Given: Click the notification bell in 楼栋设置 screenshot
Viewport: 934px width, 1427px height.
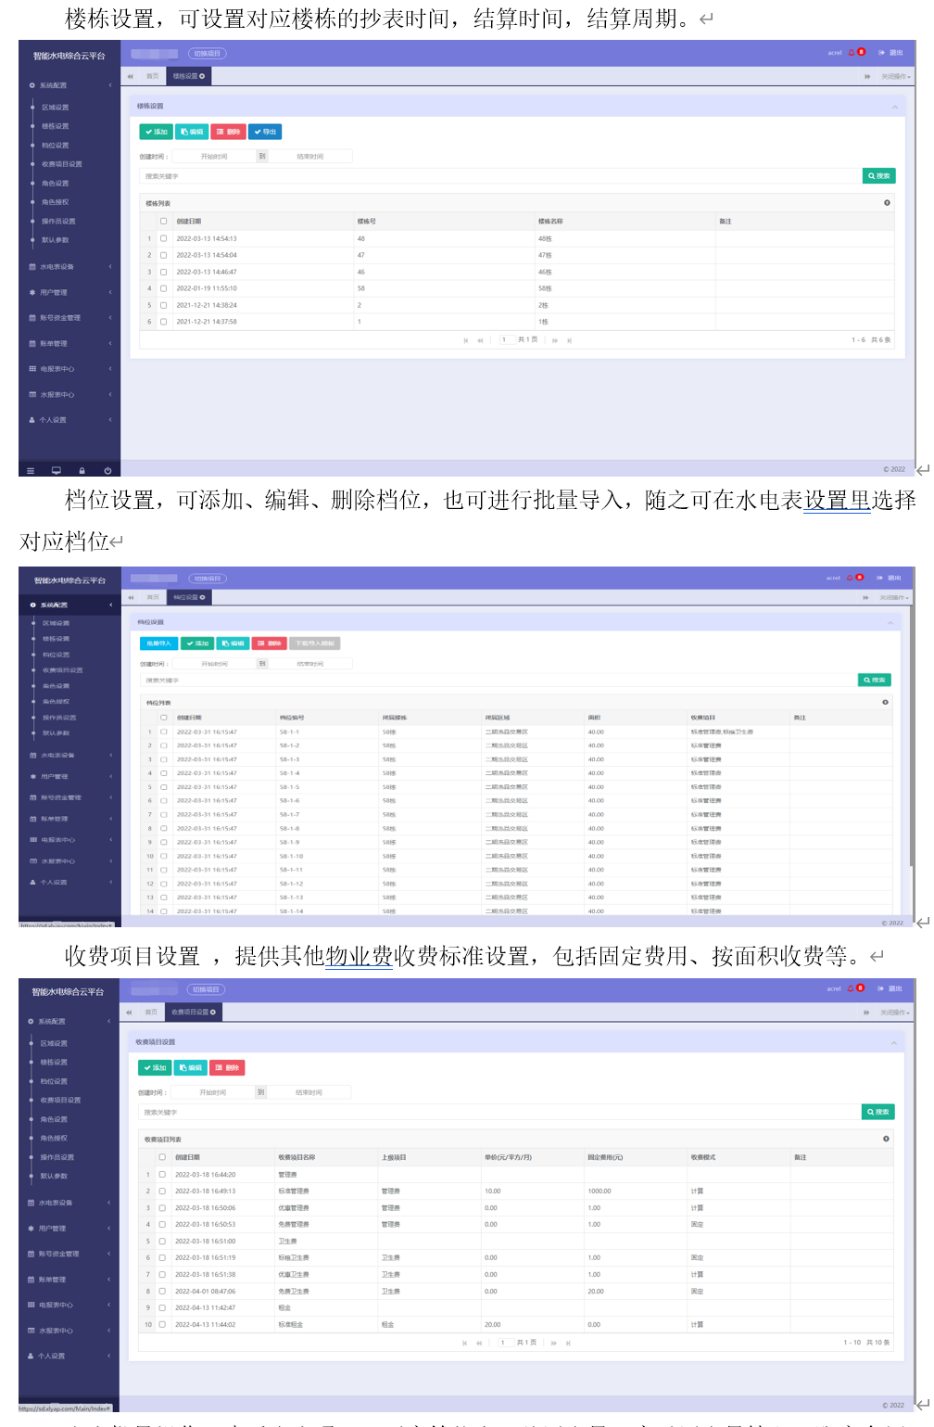Looking at the screenshot, I should tap(851, 53).
